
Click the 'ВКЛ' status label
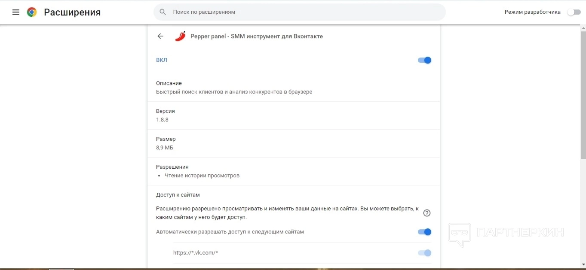coord(162,60)
